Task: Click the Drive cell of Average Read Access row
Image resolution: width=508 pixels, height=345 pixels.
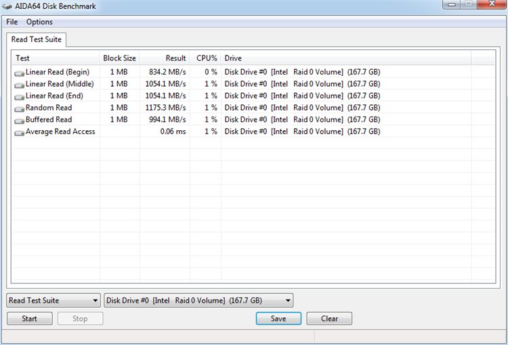Action: point(302,131)
